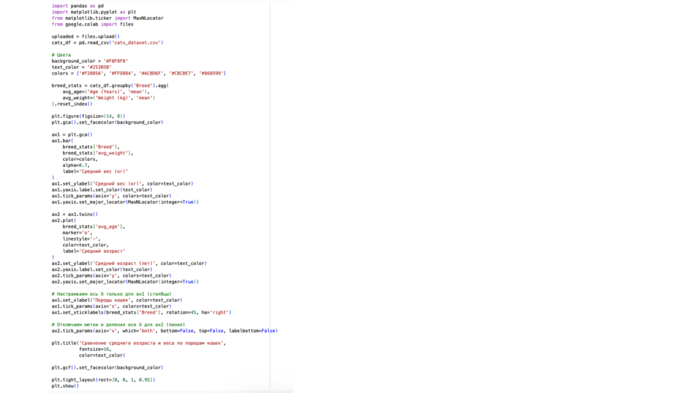
Task: Click ax1.set_xlabel('Породы кошек') line
Action: tap(117, 301)
